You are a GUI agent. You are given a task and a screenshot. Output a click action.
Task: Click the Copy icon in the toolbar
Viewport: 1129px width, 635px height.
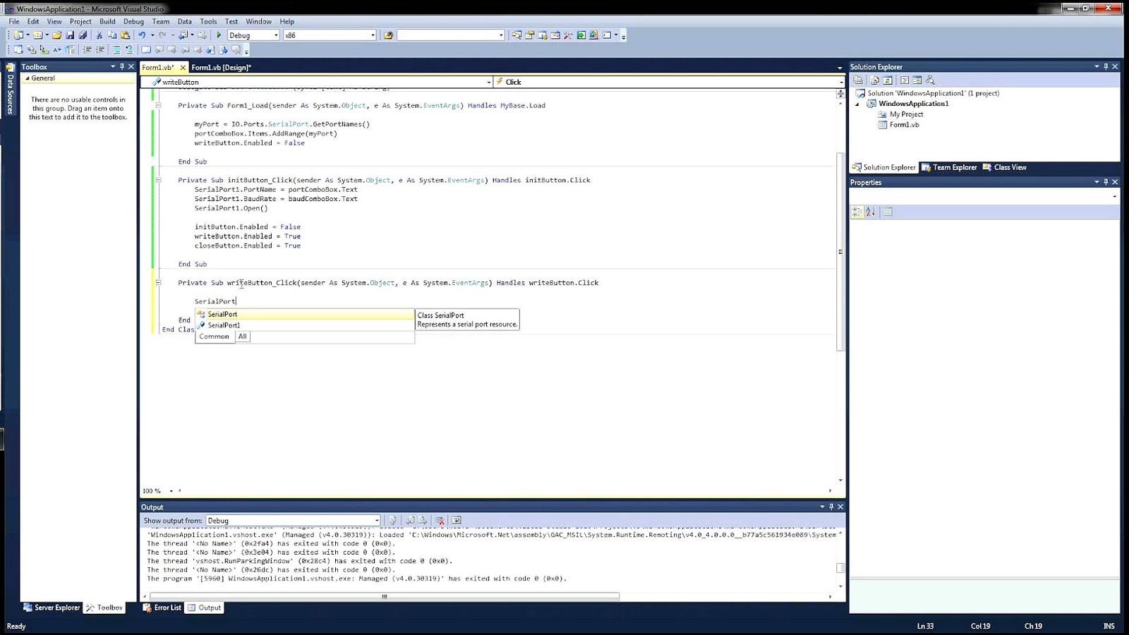point(112,35)
